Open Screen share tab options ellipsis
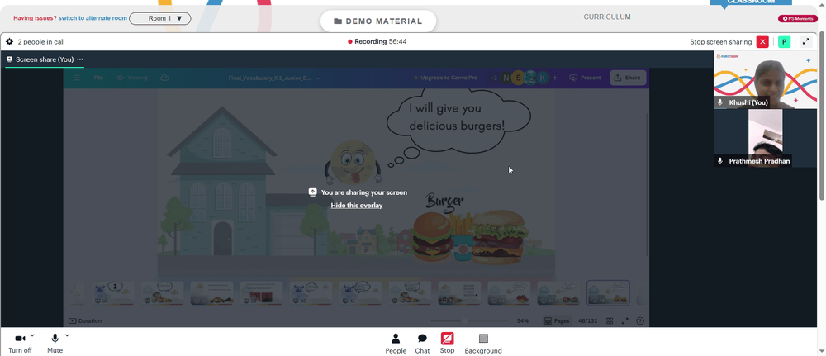The width and height of the screenshot is (826, 356). [80, 59]
